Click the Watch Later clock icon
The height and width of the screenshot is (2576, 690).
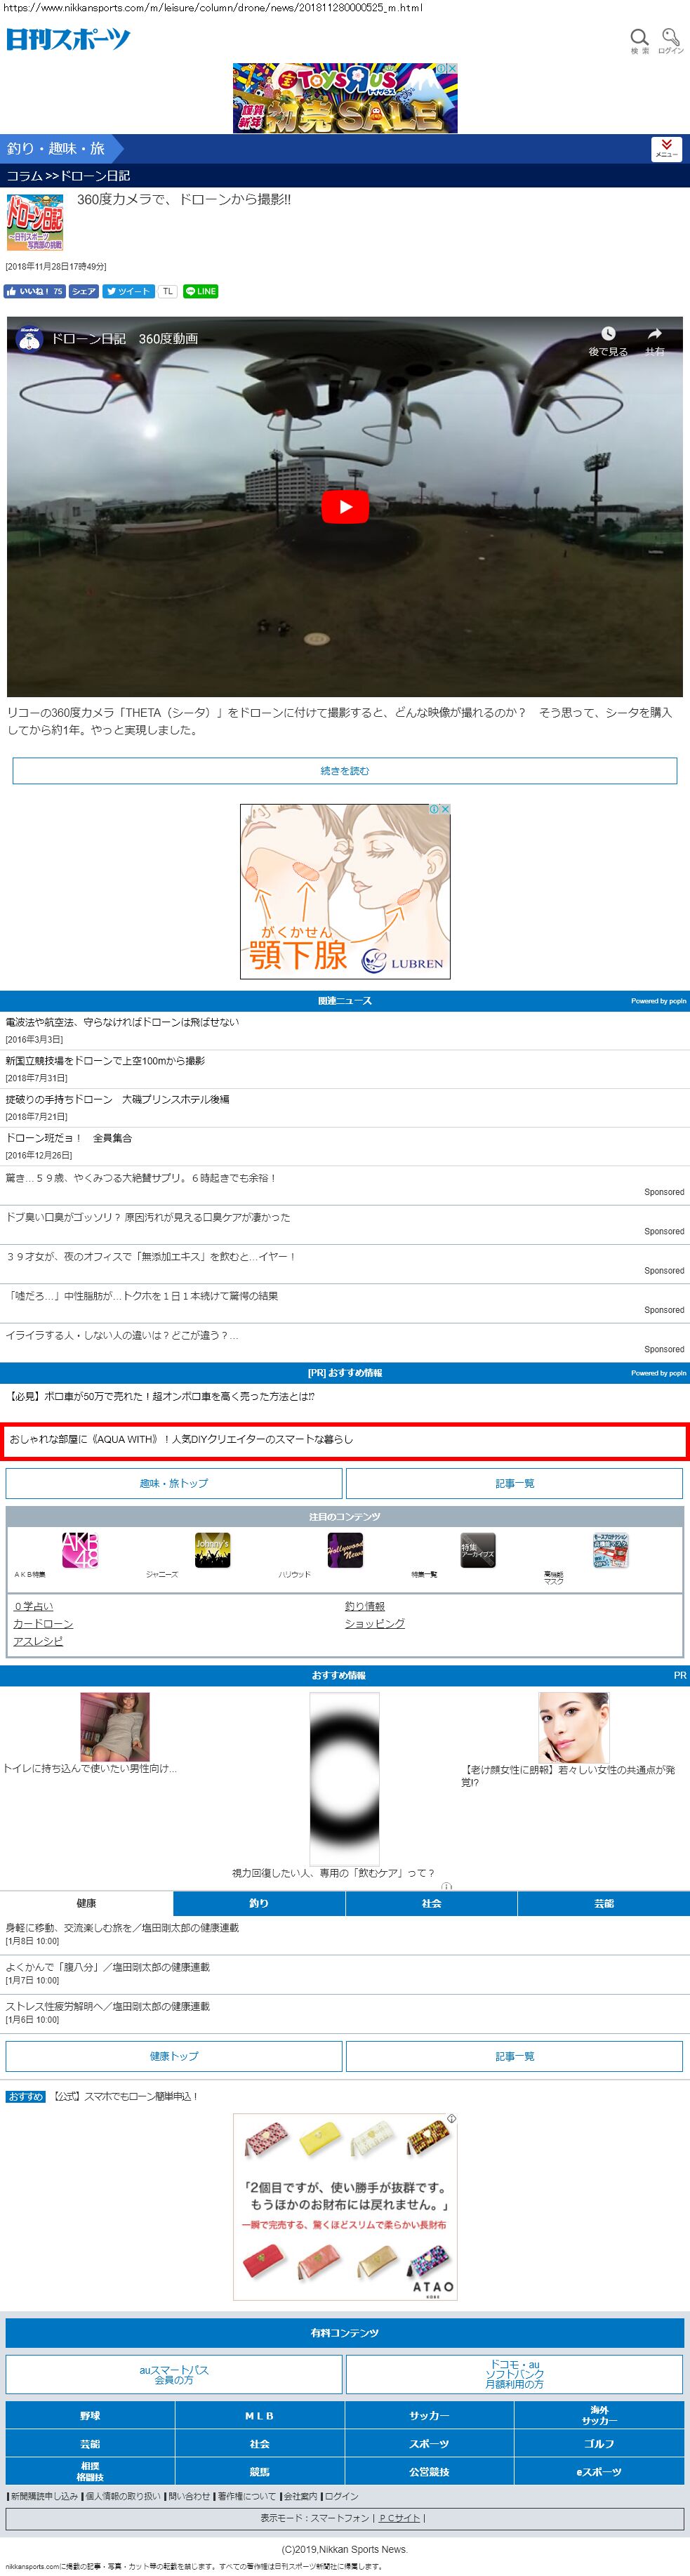(x=608, y=334)
